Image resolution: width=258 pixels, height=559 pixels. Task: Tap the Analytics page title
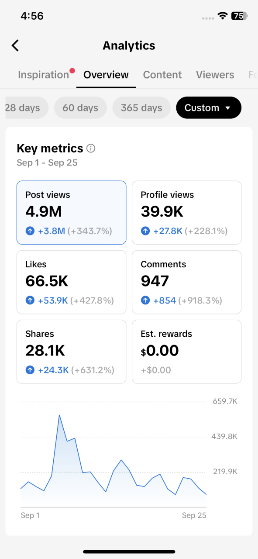129,45
